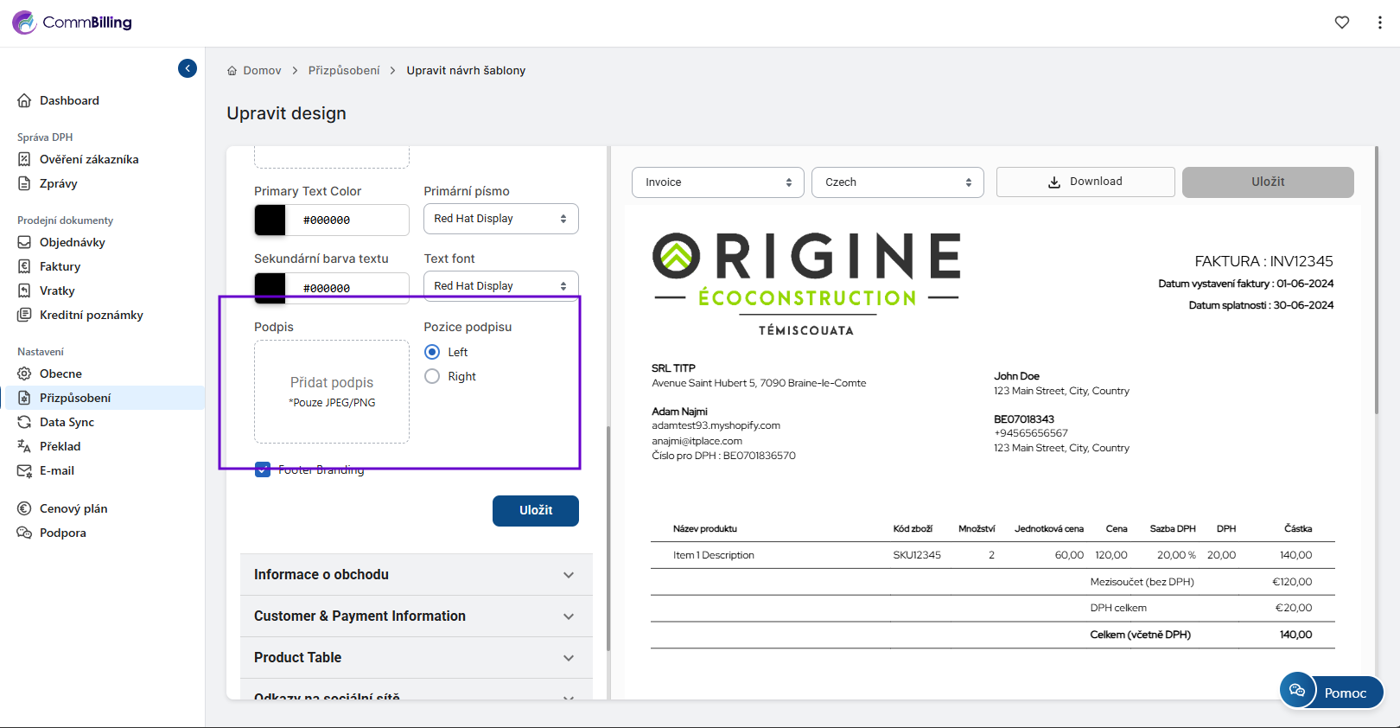
Task: Select the Left signature position
Action: 432,352
